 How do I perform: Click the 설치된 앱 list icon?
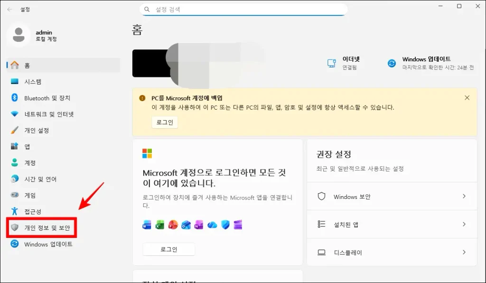click(322, 224)
